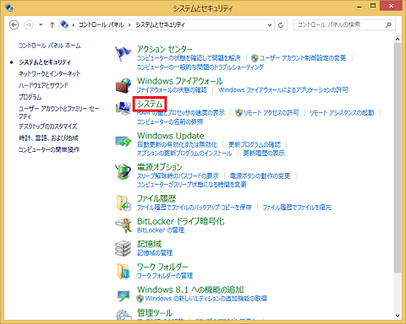Click 電源ボタンの動作の変更 link
Image resolution: width=406 pixels, height=324 pixels.
(260, 176)
